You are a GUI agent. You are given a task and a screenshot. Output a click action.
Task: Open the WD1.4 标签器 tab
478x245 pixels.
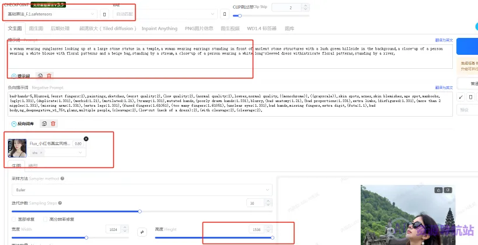click(261, 28)
